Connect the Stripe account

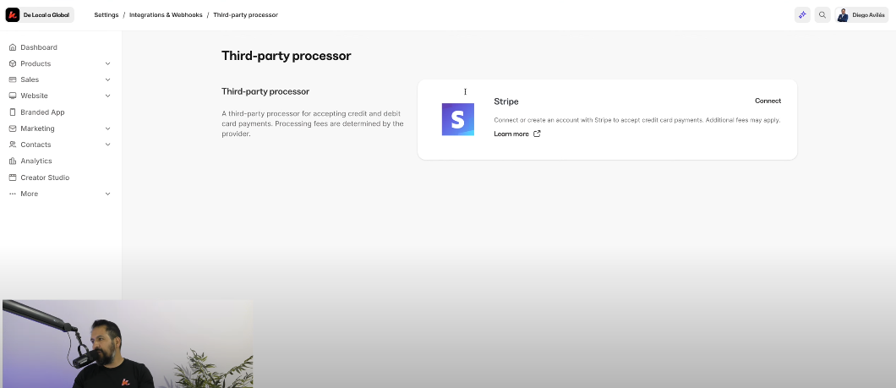pos(768,101)
